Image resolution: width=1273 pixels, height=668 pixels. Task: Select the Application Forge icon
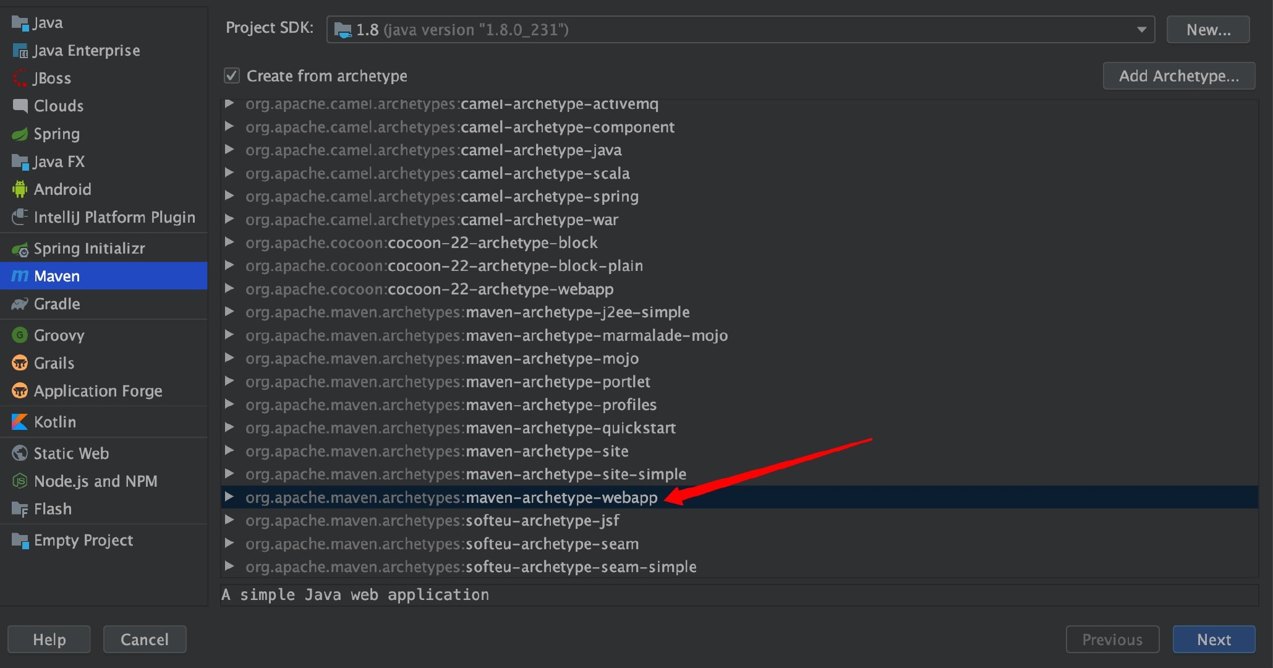tap(20, 391)
